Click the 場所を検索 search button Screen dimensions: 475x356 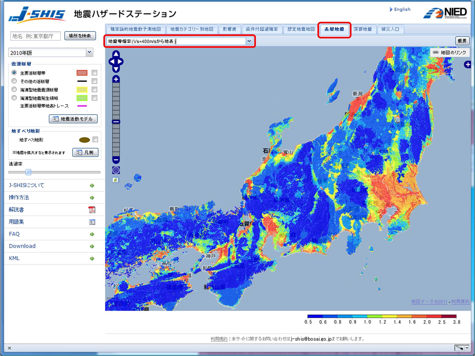[80, 35]
